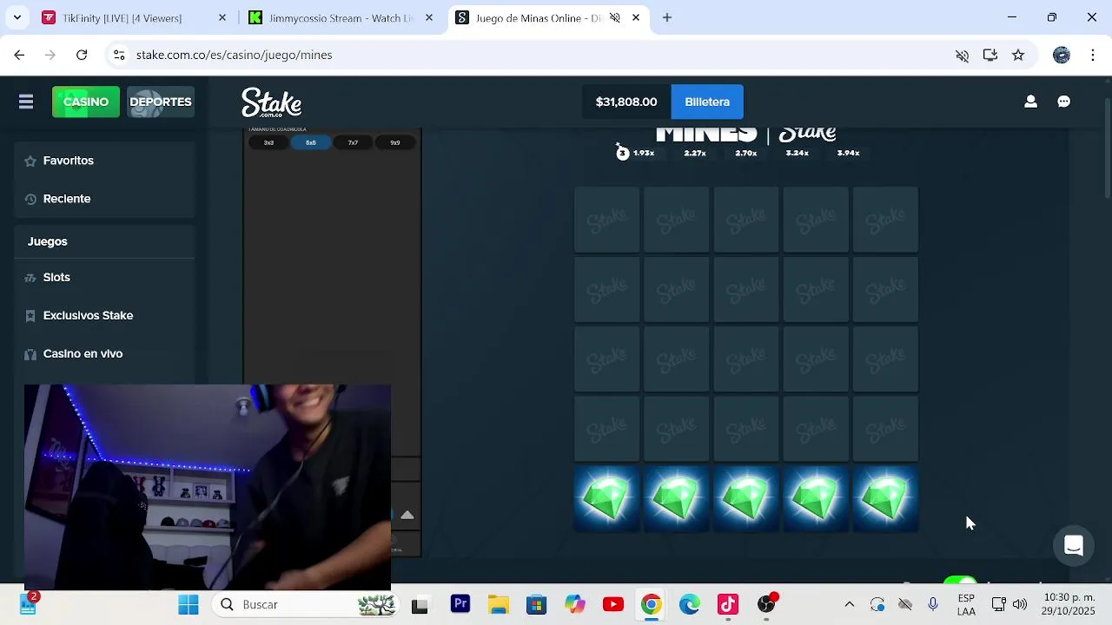
Task: Click the muted sound icon in address bar
Action: tap(962, 55)
